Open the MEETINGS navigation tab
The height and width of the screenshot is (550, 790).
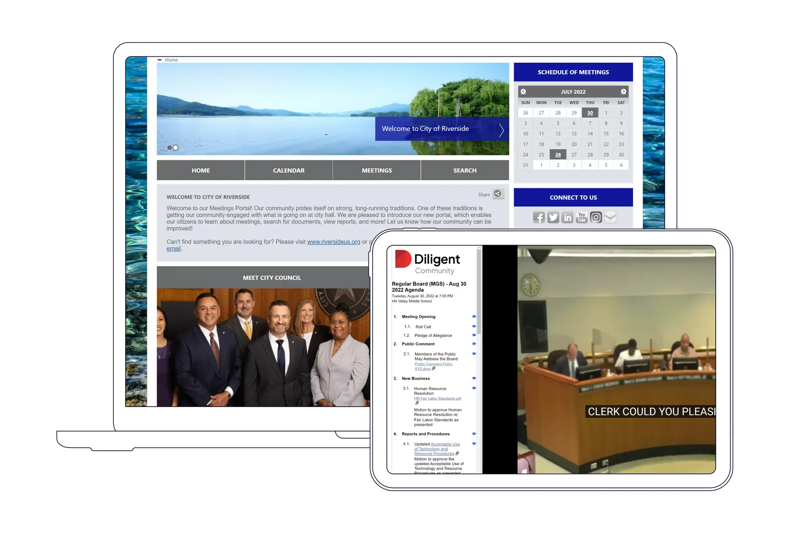[377, 171]
